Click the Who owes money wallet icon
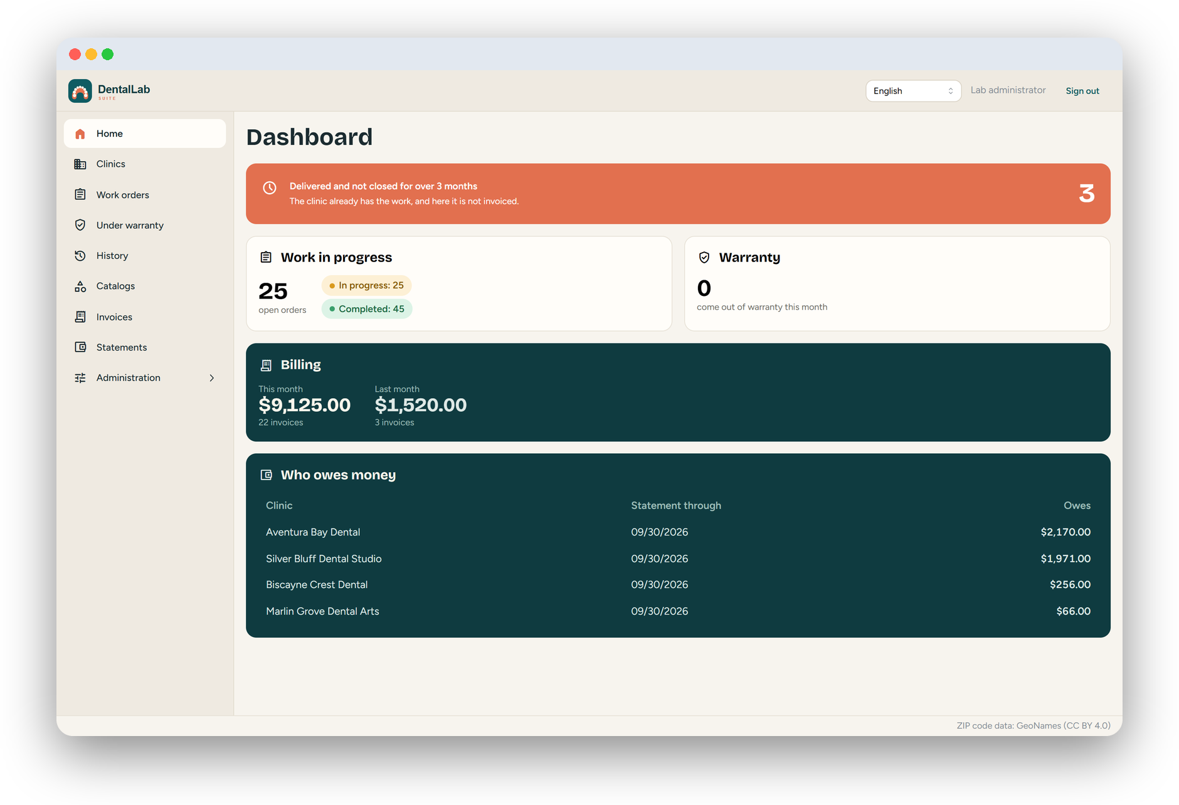 tap(266, 475)
